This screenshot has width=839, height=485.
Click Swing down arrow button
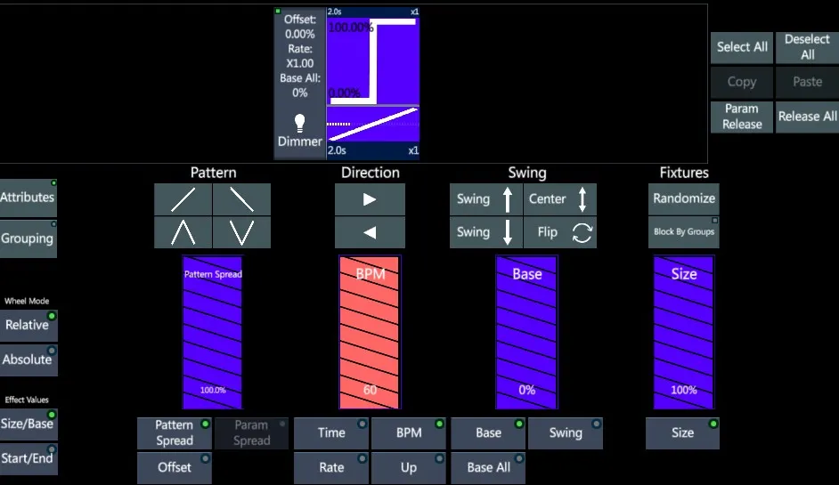point(485,232)
